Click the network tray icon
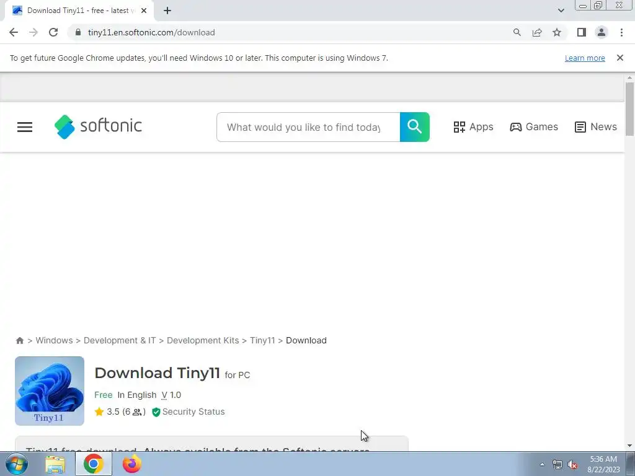This screenshot has height=476, width=635. point(557,465)
